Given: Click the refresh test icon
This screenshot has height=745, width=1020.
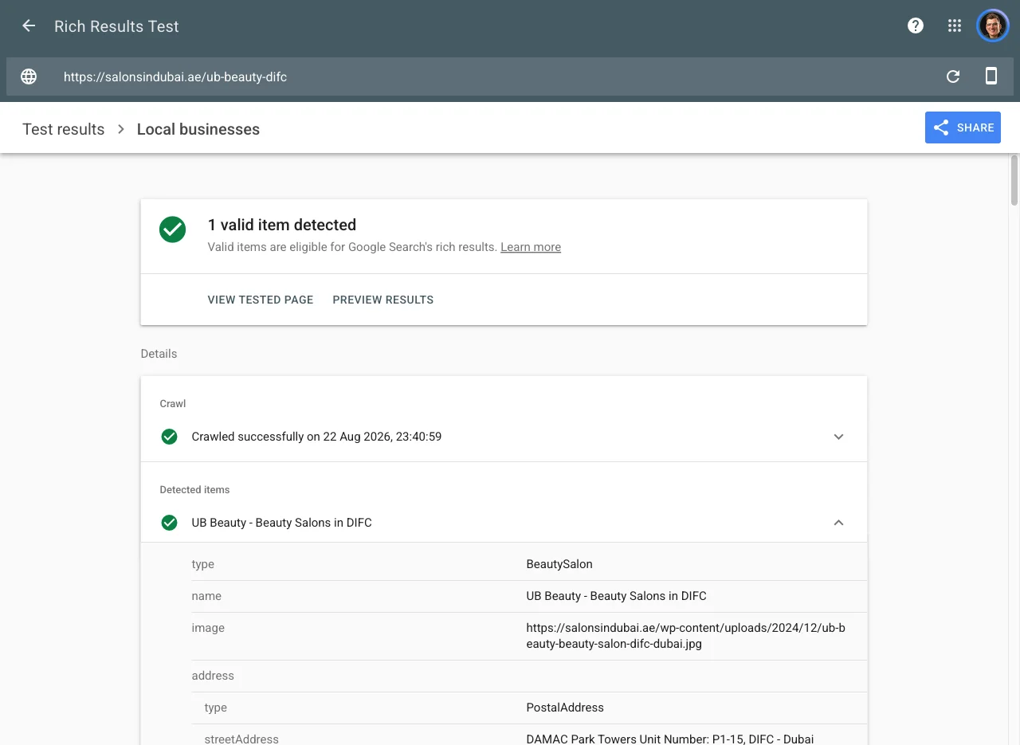Looking at the screenshot, I should [x=953, y=76].
